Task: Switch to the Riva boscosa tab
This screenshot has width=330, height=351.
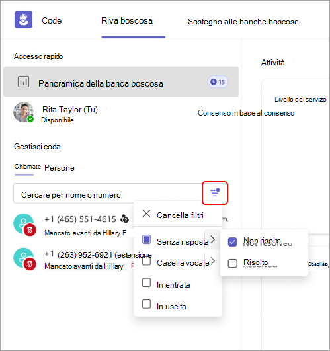Action: point(127,21)
